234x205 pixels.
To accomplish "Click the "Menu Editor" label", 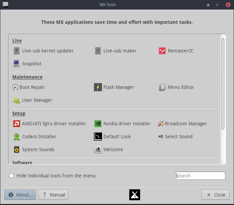I will (x=181, y=87).
